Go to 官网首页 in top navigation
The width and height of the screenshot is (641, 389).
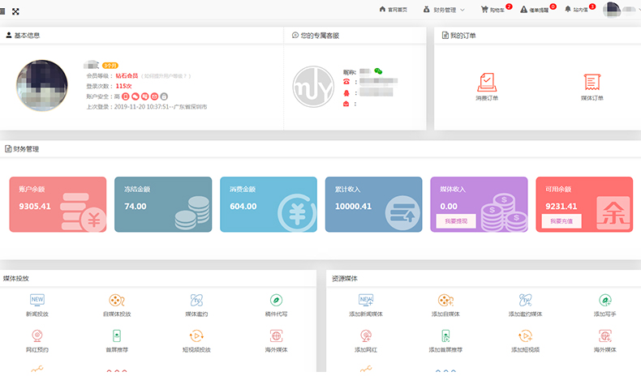coord(393,10)
